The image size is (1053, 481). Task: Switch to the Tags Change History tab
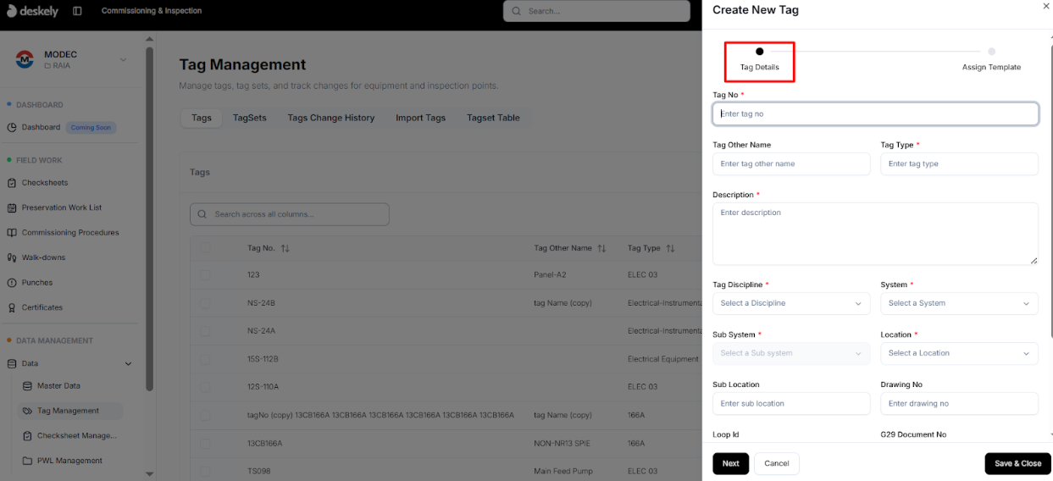[x=330, y=118]
